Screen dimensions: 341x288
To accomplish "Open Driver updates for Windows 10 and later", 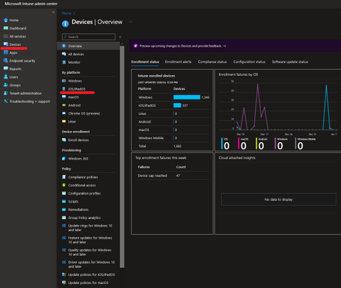I will (91, 265).
